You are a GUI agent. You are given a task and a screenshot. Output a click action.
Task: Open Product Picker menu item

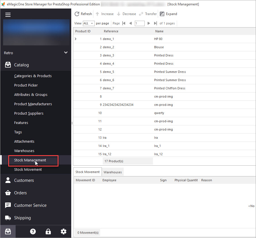point(26,85)
